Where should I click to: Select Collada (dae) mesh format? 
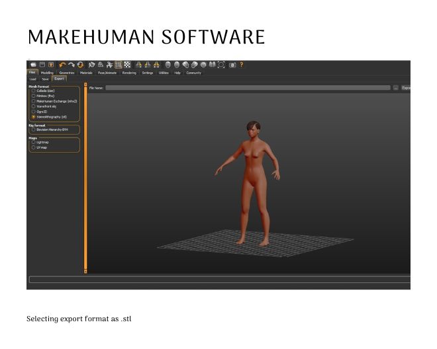pos(43,91)
